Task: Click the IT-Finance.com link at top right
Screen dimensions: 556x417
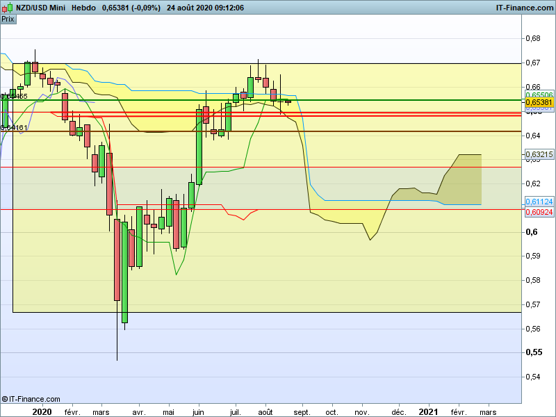Action: pos(523,8)
